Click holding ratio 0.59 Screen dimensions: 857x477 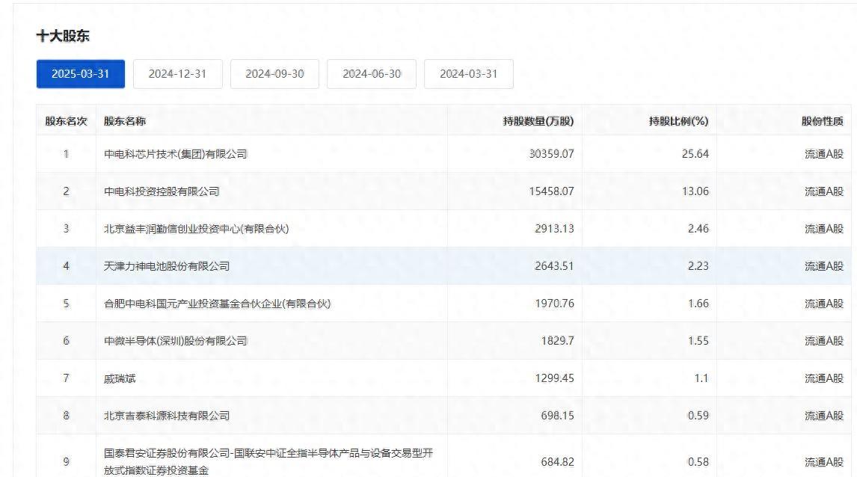[698, 416]
